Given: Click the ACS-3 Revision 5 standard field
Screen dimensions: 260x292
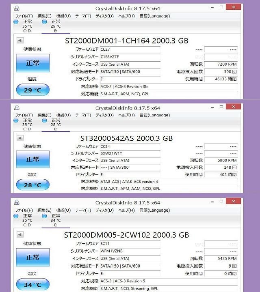Looking at the screenshot, I should pos(169,281).
